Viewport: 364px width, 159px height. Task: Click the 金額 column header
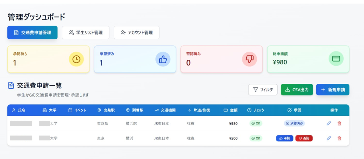230,110
